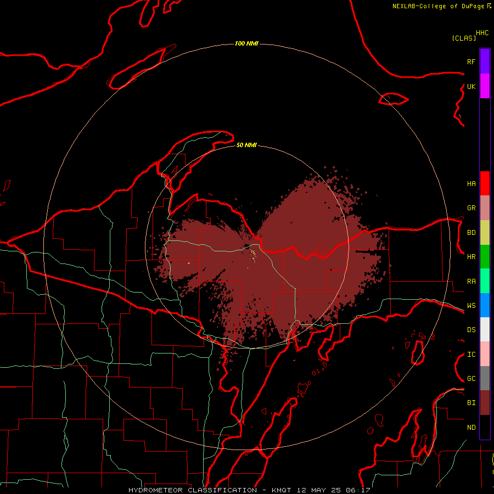Click the WS blue legend swatch

pos(485,305)
